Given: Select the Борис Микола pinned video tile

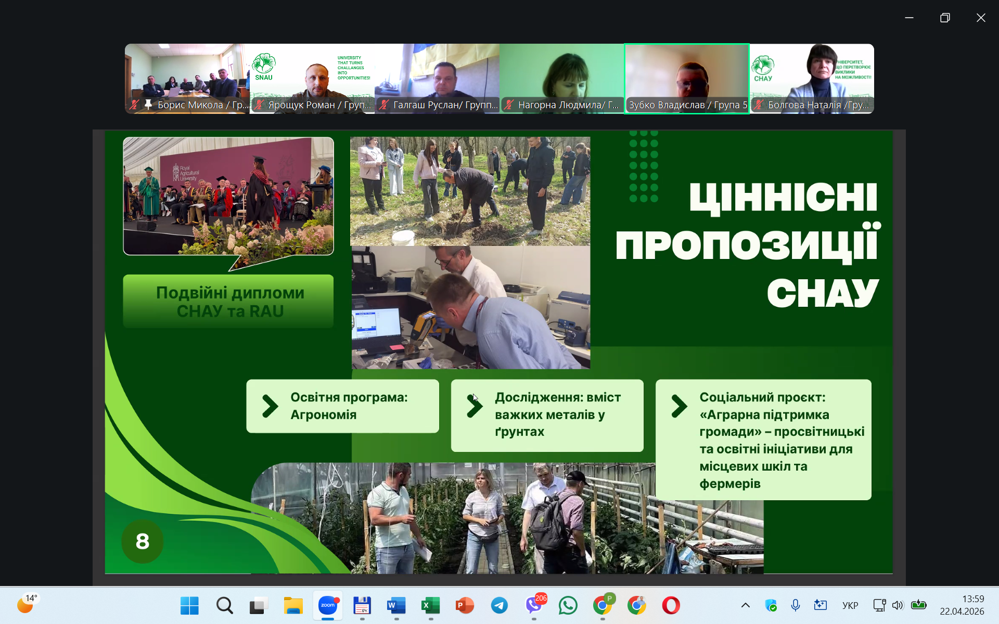Looking at the screenshot, I should [187, 78].
